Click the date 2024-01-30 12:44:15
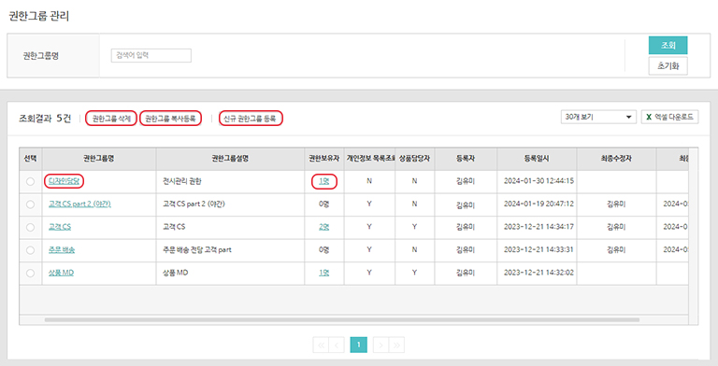The image size is (718, 366). [x=538, y=181]
